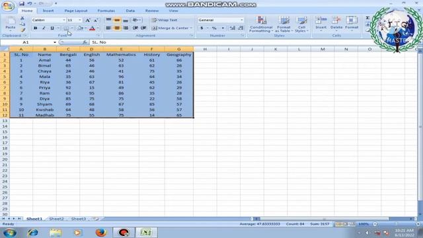The image size is (423, 238).
Task: Switch to the Page Layout tab
Action: click(x=76, y=11)
